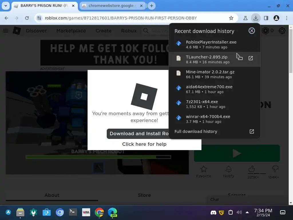Close the chromewebstore tab
Image resolution: width=293 pixels, height=220 pixels.
click(x=141, y=6)
